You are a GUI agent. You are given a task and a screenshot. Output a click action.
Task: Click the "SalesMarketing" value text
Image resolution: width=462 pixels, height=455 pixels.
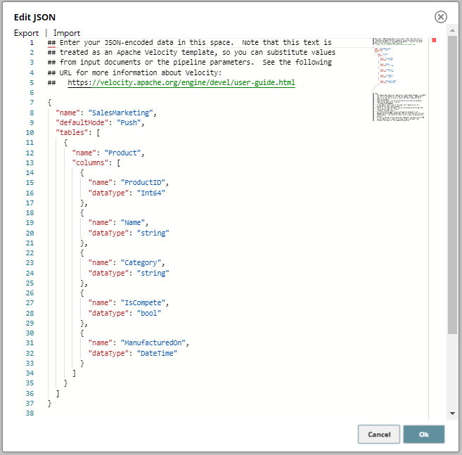pos(120,113)
